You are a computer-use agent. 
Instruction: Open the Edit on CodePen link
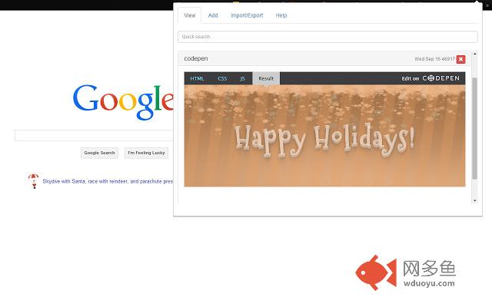click(430, 78)
